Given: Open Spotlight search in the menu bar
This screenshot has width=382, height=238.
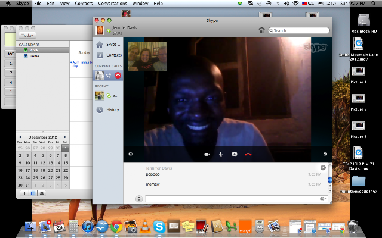Looking at the screenshot, I should (373, 4).
